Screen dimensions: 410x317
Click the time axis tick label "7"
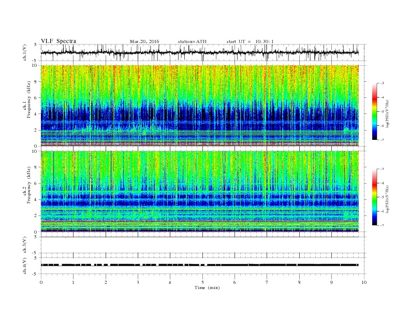(267, 282)
